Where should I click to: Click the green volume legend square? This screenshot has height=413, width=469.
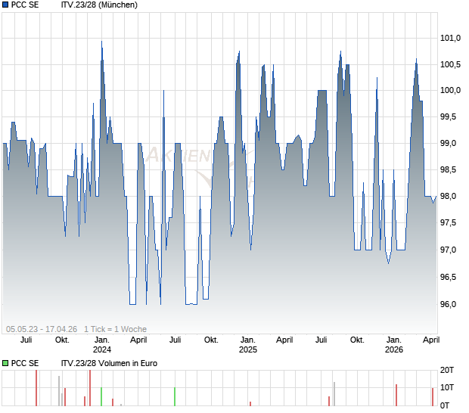pyautogui.click(x=5, y=364)
